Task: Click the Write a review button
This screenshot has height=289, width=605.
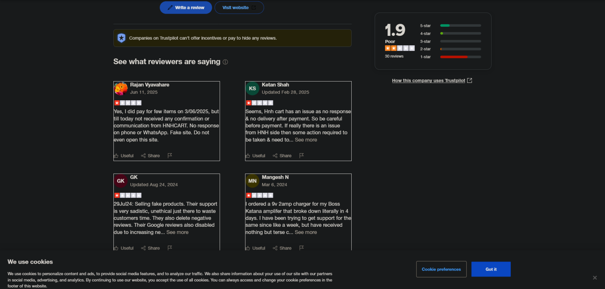Action: click(x=186, y=8)
